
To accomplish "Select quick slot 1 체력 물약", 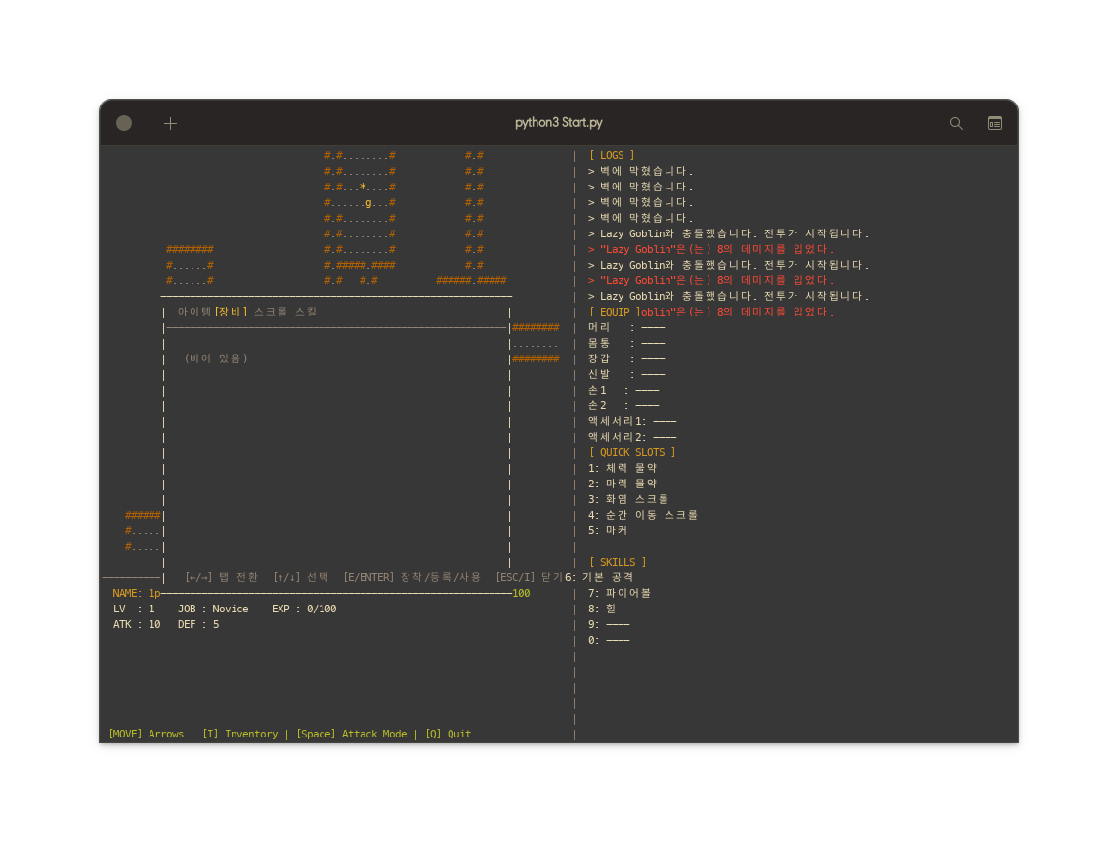I will [x=623, y=468].
